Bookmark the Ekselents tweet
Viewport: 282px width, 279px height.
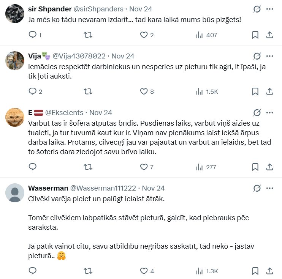click(x=255, y=167)
